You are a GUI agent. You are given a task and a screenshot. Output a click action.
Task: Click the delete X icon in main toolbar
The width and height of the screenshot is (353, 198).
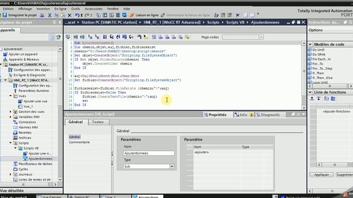tap(69, 15)
